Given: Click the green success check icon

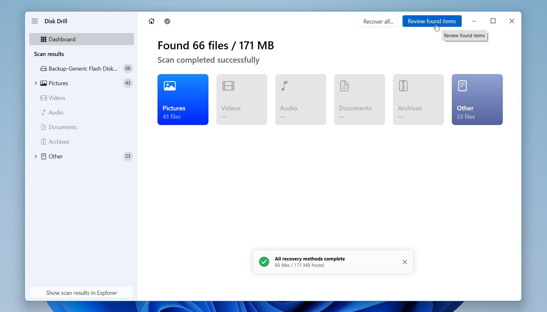Looking at the screenshot, I should tap(264, 262).
